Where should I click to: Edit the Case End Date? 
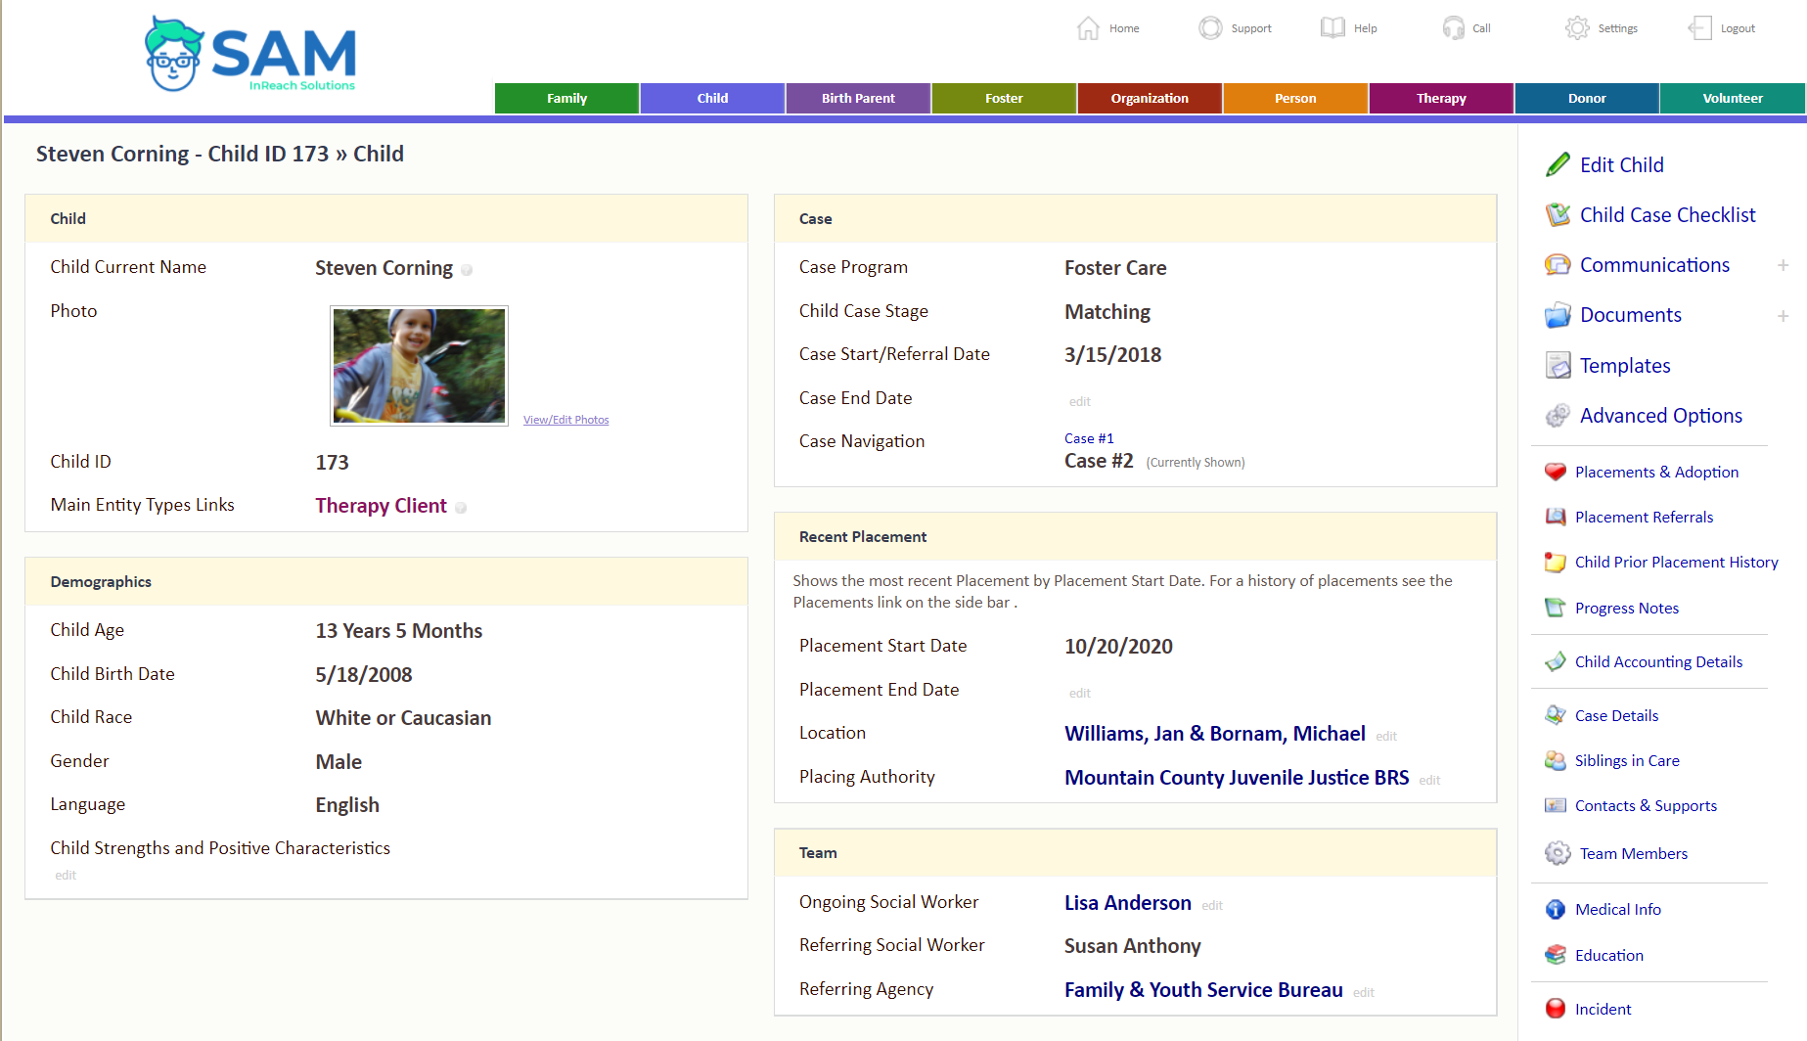[1079, 401]
